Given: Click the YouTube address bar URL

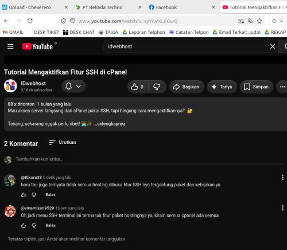Looking at the screenshot, I should 128,21.
